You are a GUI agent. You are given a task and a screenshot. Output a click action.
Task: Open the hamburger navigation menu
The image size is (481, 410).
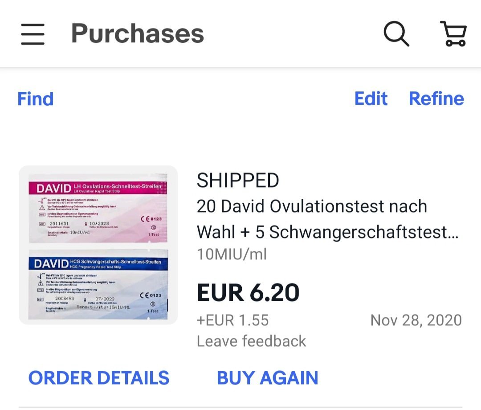point(33,34)
